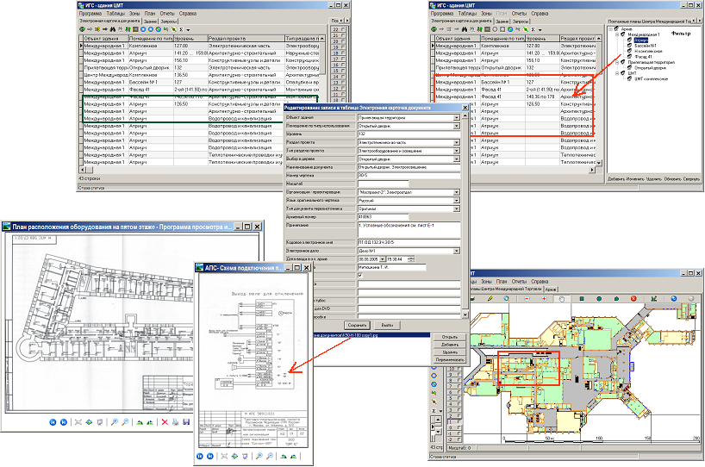This screenshot has width=705, height=467.
Task: Collapse the Международная 1 tree node
Action: tap(617, 34)
